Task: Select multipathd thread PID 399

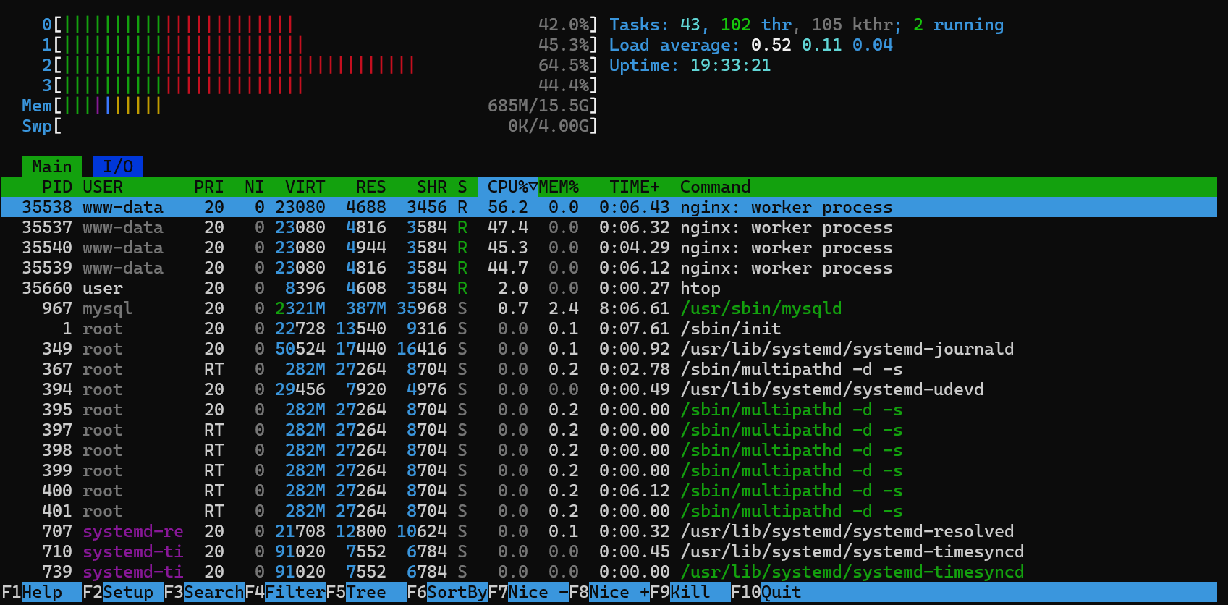Action: (x=609, y=470)
